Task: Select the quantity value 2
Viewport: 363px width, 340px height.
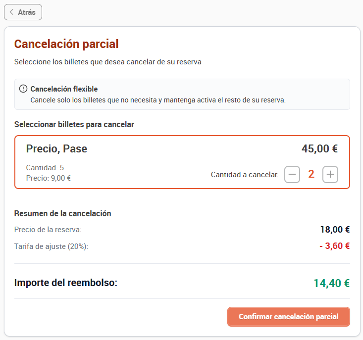Action: point(311,174)
